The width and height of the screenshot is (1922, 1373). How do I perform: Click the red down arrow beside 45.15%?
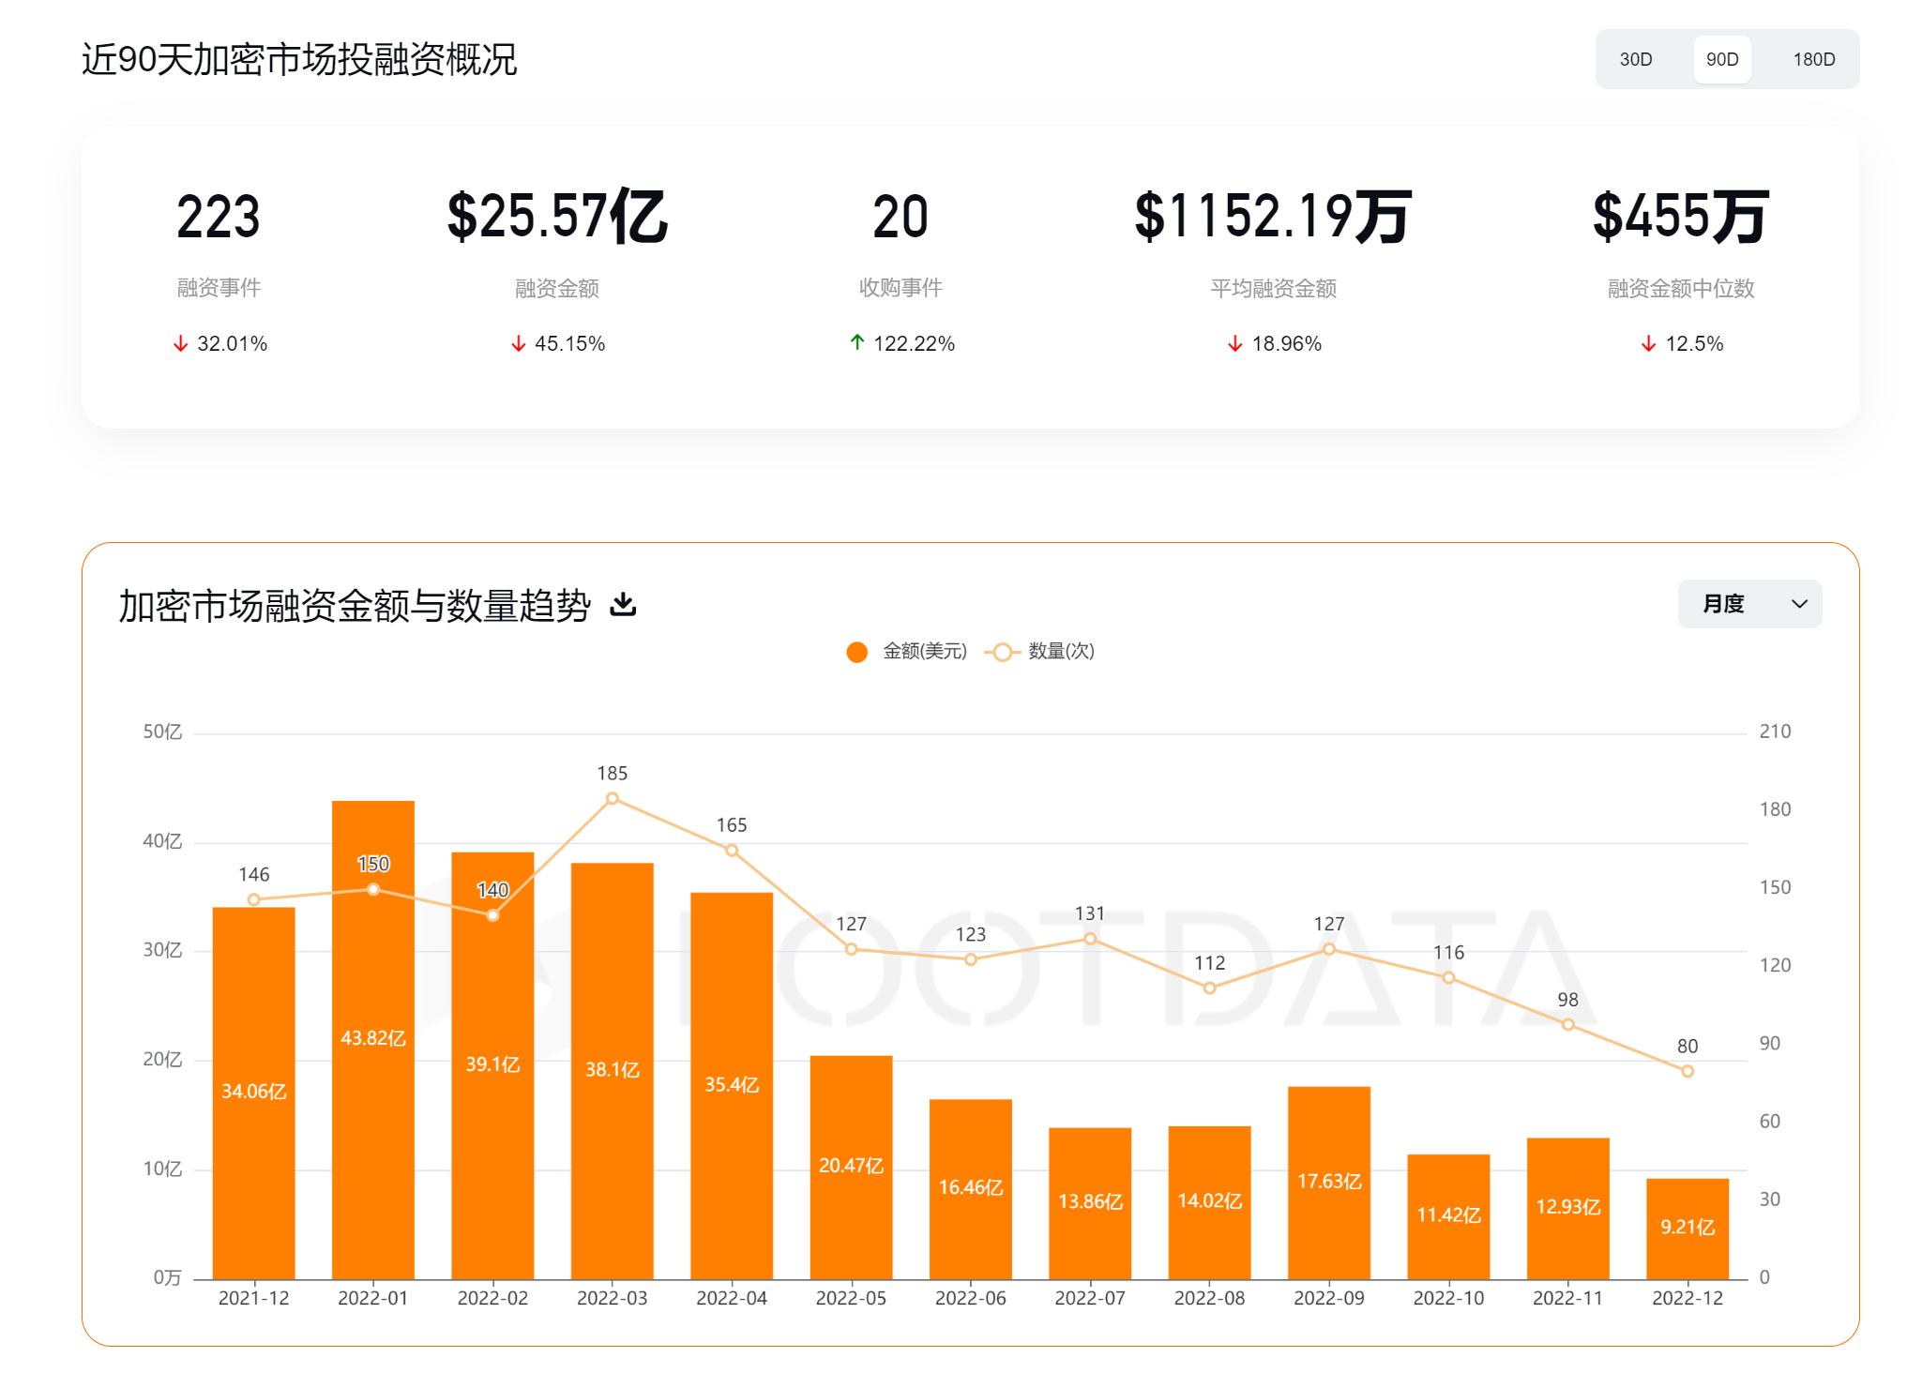[518, 344]
